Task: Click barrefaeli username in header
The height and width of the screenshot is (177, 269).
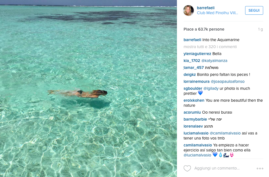Action: click(206, 8)
